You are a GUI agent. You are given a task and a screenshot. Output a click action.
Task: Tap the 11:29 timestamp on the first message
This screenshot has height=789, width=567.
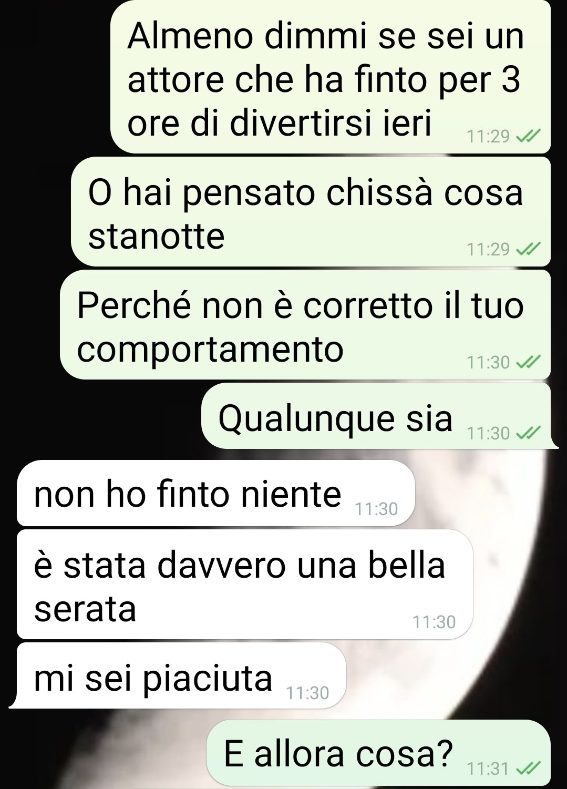click(x=488, y=137)
